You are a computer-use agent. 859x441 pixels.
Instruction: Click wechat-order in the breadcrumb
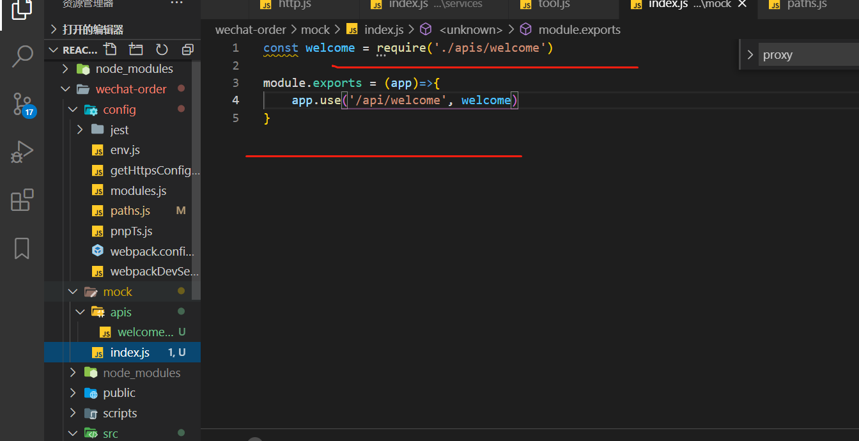(251, 29)
